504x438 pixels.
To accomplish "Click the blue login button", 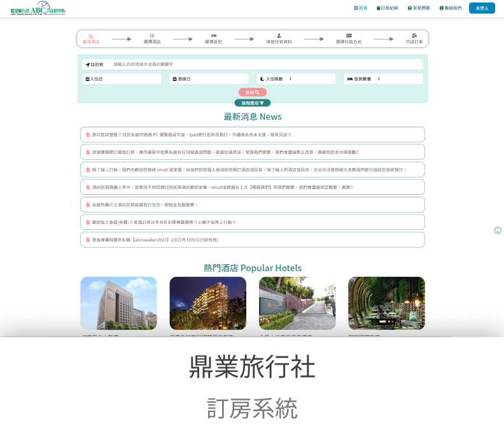I will (x=482, y=8).
